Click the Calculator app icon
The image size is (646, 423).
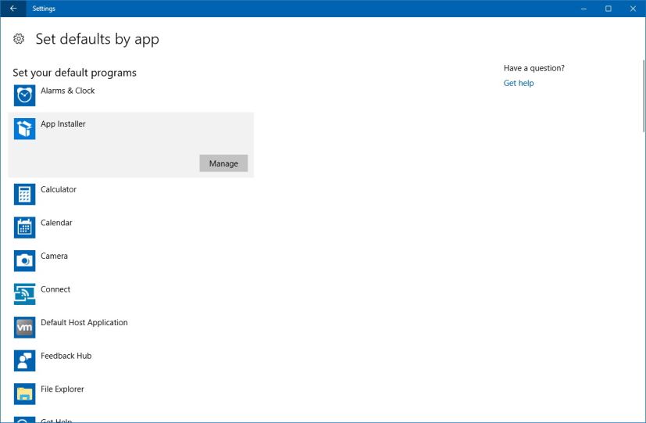point(24,194)
